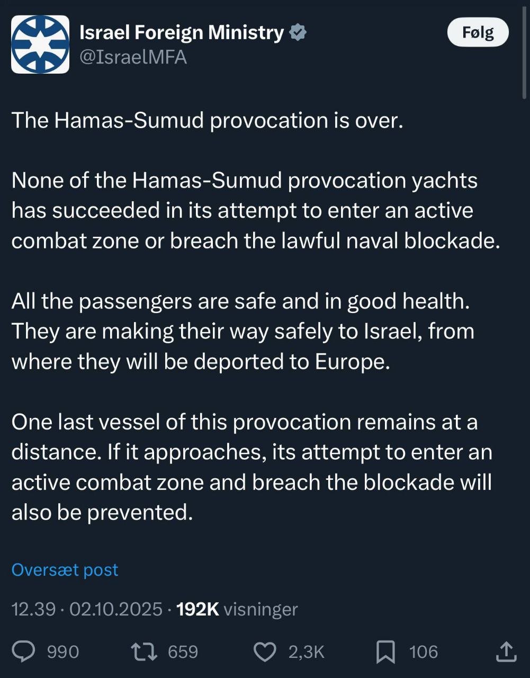Image resolution: width=530 pixels, height=678 pixels.
Task: Open the Israel Foreign Ministry profile avatar
Action: pyautogui.click(x=40, y=44)
